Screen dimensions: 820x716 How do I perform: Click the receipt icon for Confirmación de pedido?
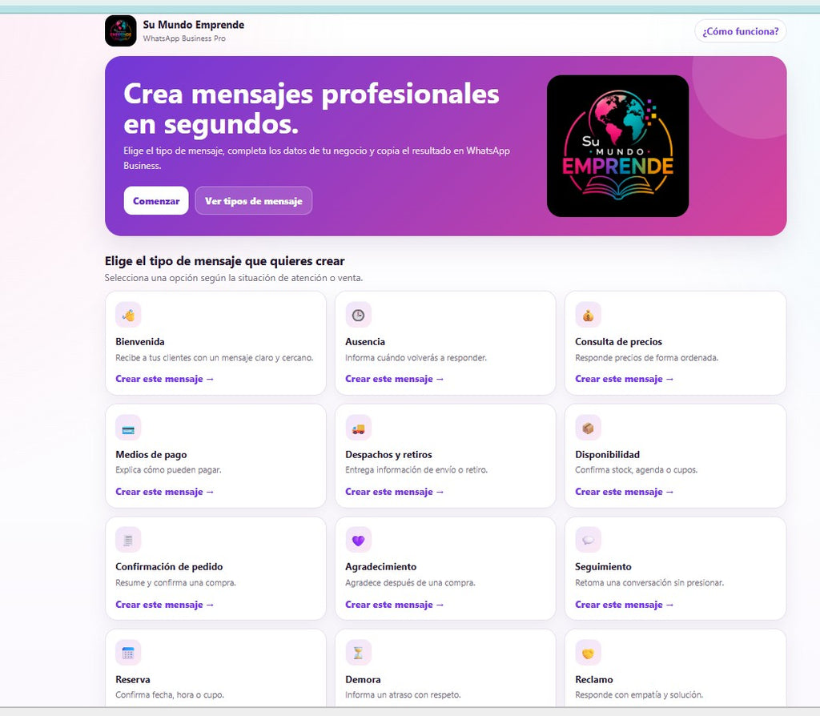(x=128, y=541)
